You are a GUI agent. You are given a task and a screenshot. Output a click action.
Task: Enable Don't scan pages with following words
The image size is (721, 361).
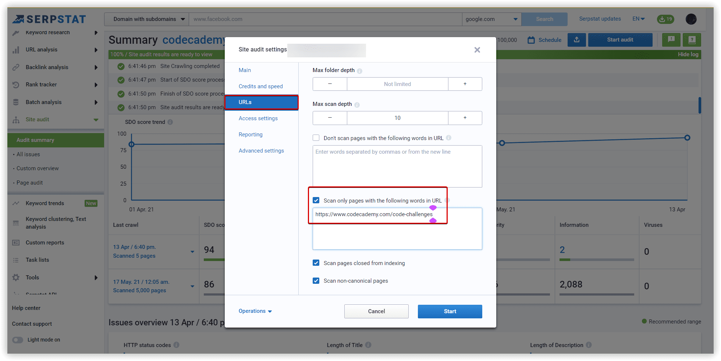coord(316,138)
